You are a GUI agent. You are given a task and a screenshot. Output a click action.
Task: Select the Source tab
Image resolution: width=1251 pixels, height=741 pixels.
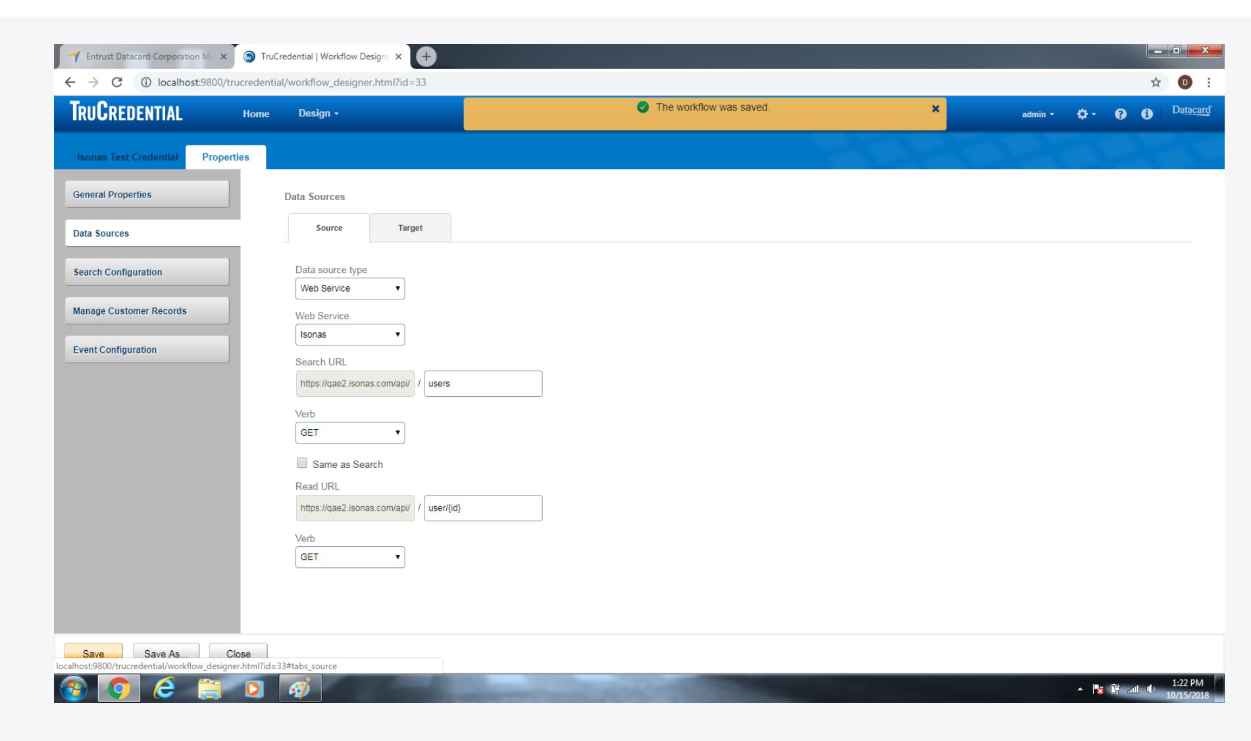[329, 228]
